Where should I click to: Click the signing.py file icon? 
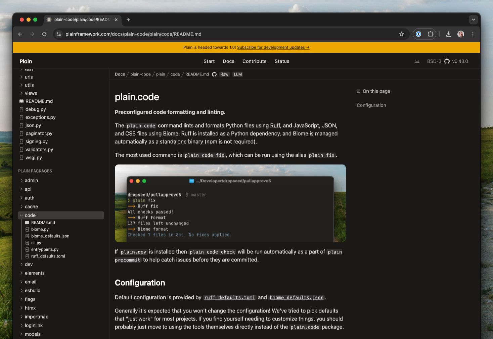[x=21, y=141]
